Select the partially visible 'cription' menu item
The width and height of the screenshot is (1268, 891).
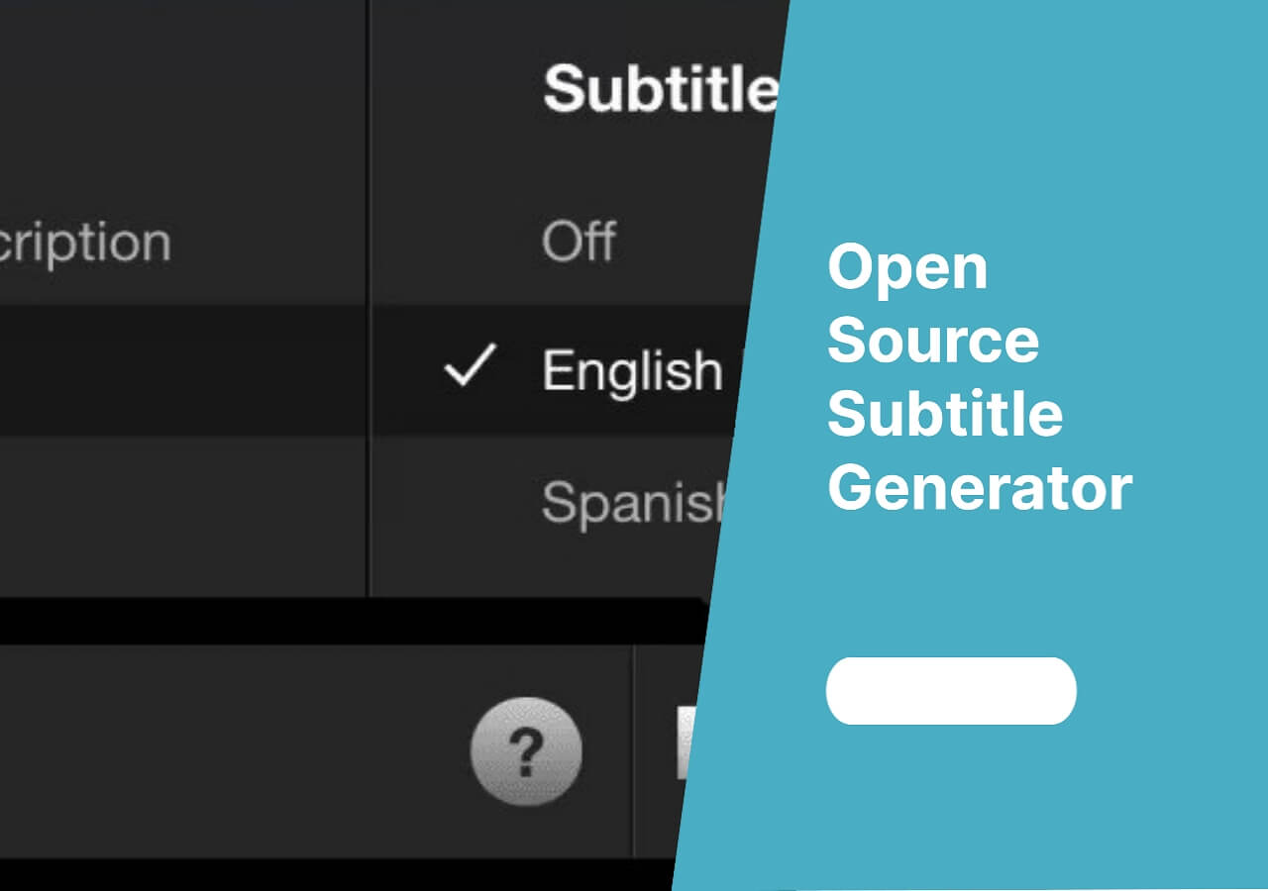85,243
